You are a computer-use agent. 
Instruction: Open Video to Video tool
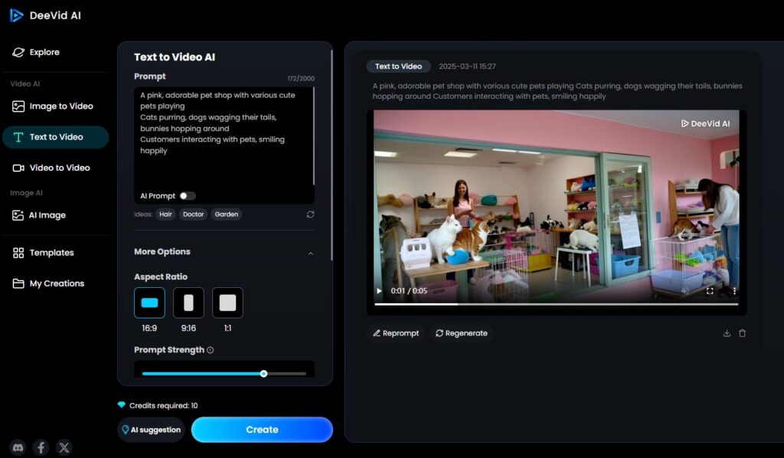(51, 168)
